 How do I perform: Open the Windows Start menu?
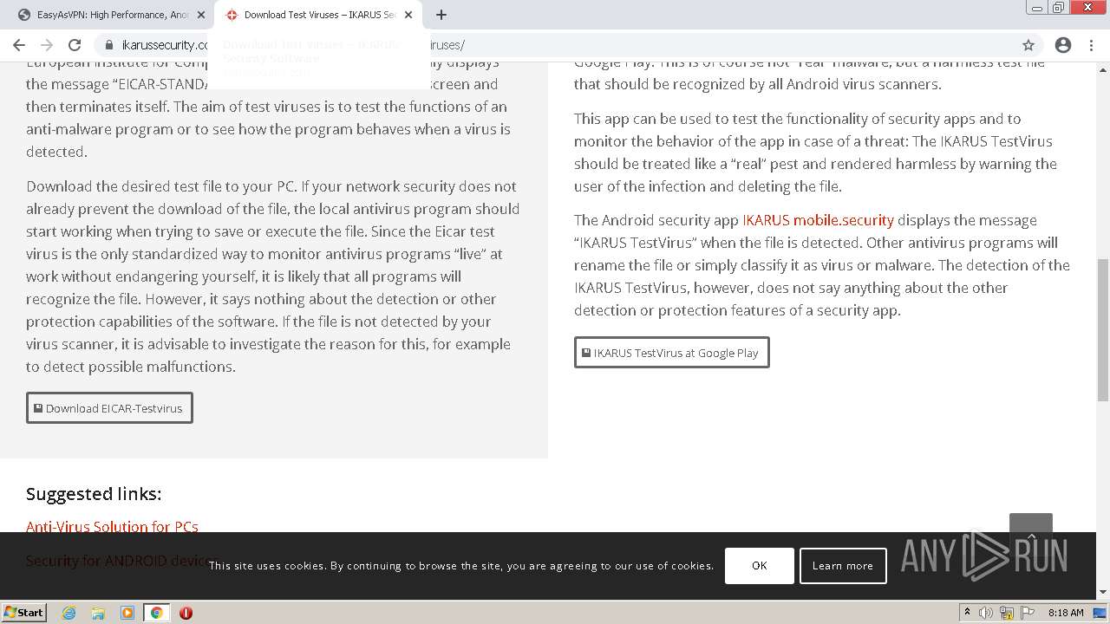coord(24,612)
